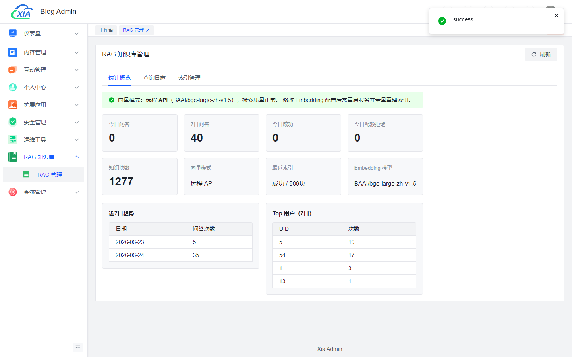Image resolution: width=572 pixels, height=357 pixels.
Task: Expand the 内容管理 menu chevron
Action: tap(77, 52)
